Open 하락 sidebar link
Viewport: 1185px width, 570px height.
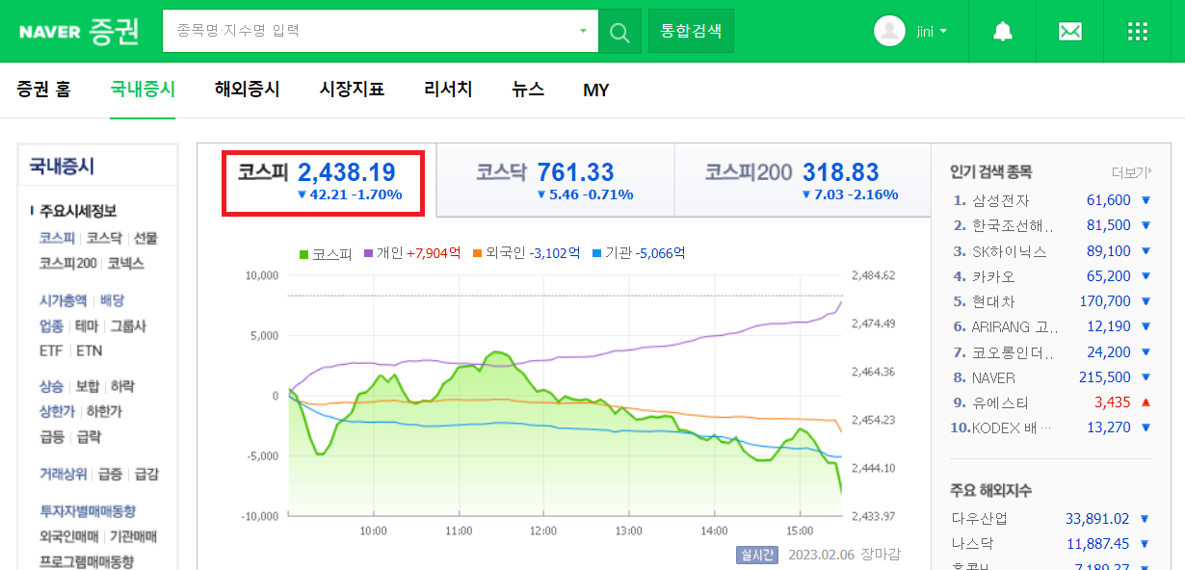tap(122, 386)
